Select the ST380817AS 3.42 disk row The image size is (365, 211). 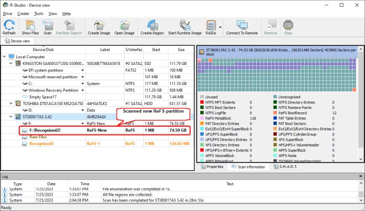[x=98, y=117]
